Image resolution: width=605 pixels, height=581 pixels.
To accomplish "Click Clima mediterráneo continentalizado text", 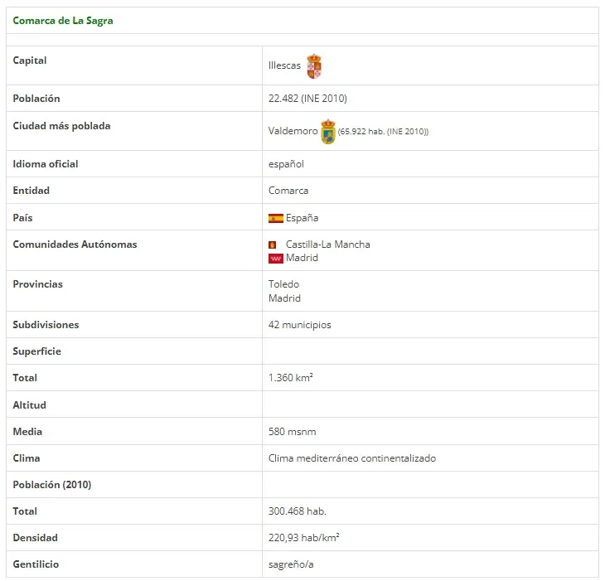I will click(x=352, y=458).
